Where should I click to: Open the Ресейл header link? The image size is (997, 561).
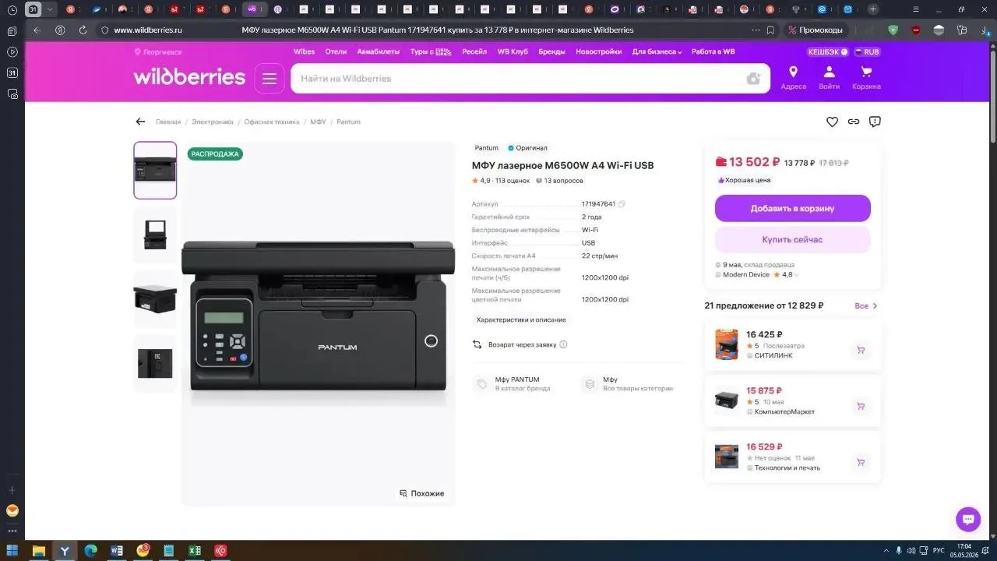[474, 52]
